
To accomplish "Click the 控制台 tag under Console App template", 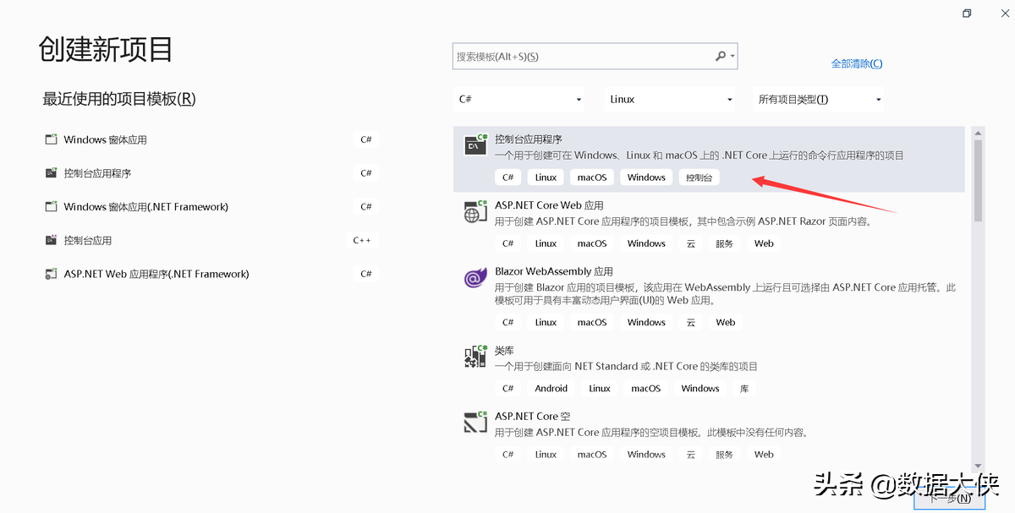I will [x=699, y=177].
